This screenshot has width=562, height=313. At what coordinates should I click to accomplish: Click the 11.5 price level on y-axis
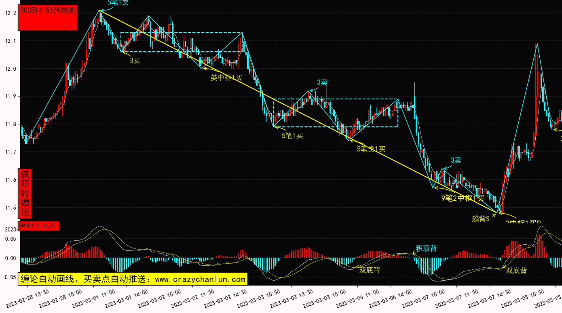(x=10, y=208)
